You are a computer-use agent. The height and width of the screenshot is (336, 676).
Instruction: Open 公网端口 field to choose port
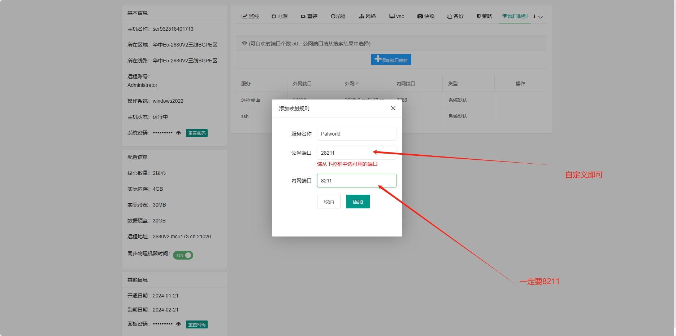(x=356, y=153)
